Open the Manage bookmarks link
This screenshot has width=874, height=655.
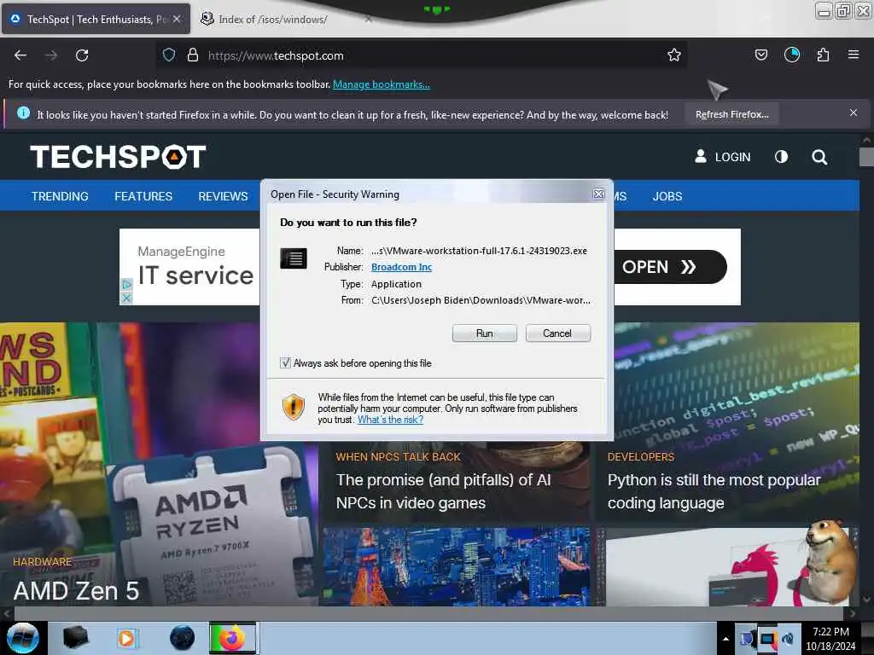click(382, 84)
